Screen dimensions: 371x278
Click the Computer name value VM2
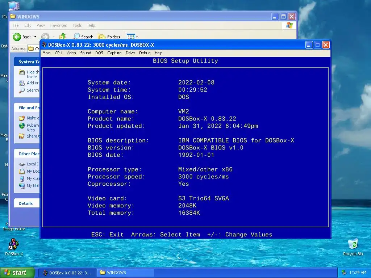184,111
